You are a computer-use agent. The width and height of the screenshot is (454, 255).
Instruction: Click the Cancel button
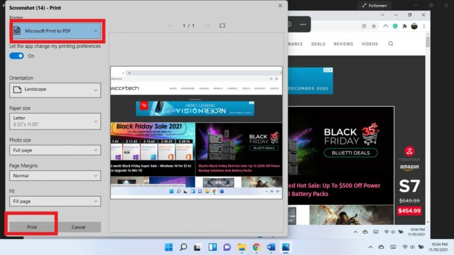pyautogui.click(x=79, y=227)
